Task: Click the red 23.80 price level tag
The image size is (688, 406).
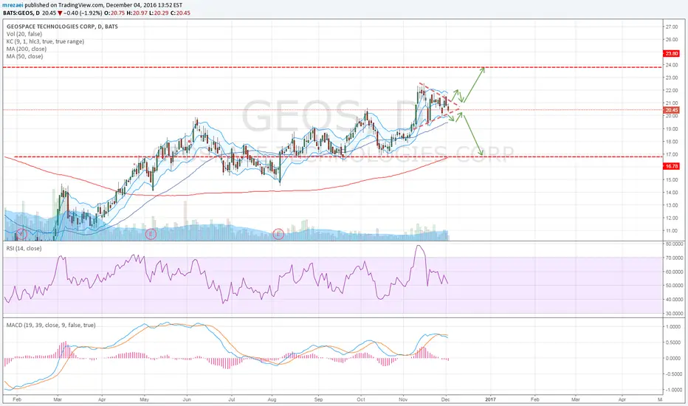Action: (672, 54)
